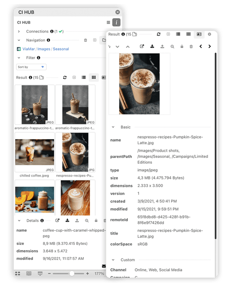Screen dimensions: 230x287
Task: Open the hamburger menu in CI HUB header
Action: (x=108, y=22)
